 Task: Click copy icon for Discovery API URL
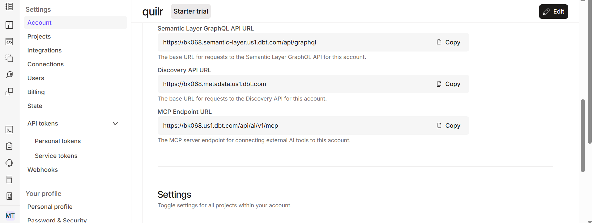439,84
